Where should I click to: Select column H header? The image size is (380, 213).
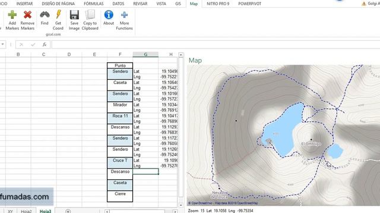click(171, 54)
